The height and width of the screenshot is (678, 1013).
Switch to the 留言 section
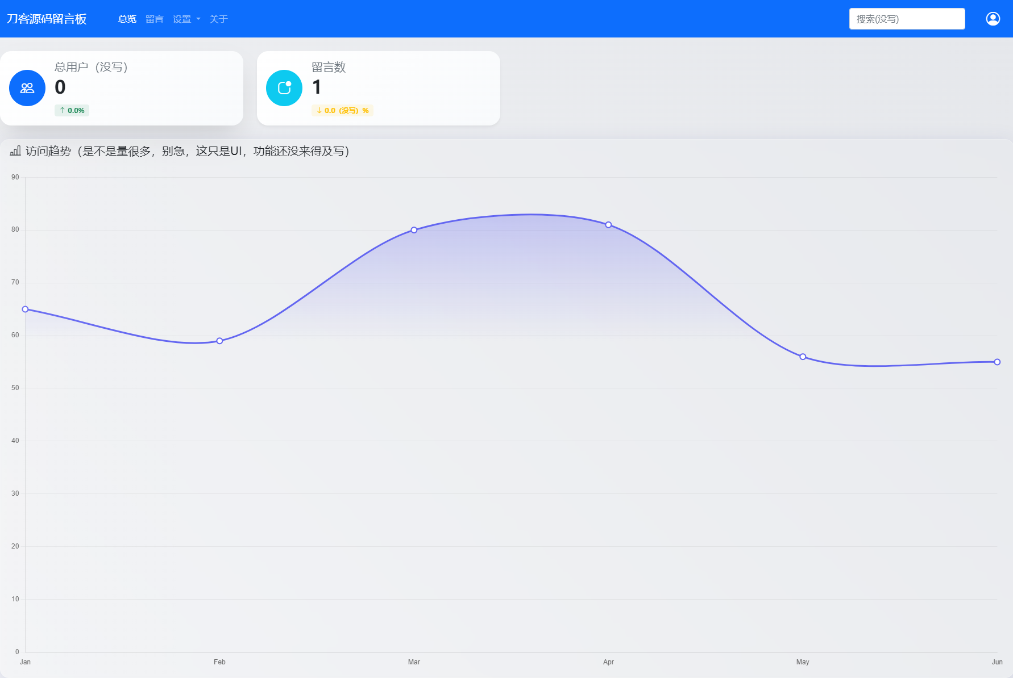(x=154, y=19)
